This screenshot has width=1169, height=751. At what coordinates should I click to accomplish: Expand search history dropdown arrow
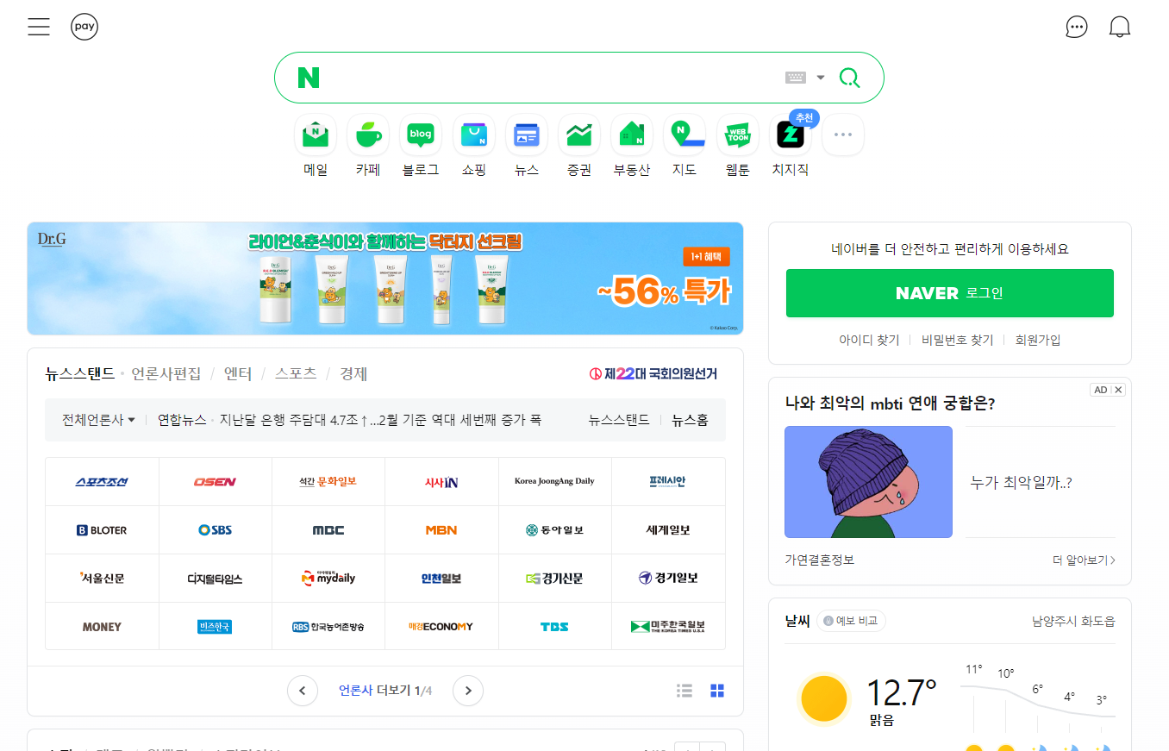tap(821, 78)
